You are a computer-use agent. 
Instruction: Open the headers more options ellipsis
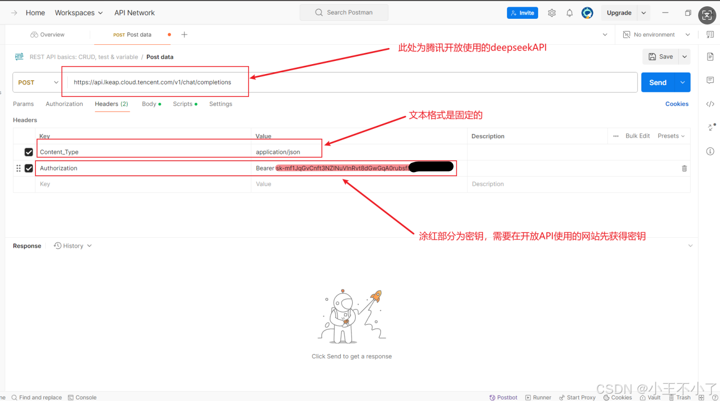616,136
